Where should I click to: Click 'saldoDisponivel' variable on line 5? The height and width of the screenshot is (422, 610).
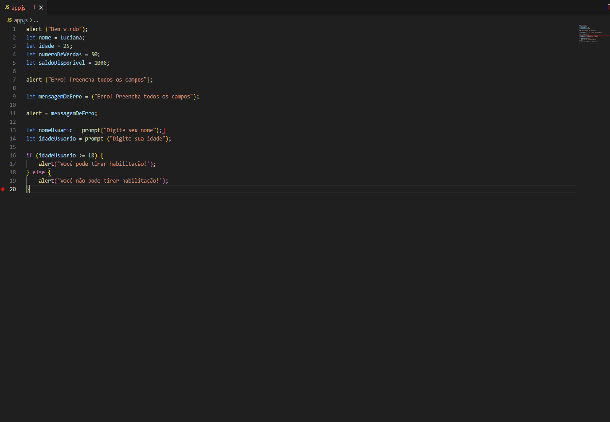[x=62, y=63]
